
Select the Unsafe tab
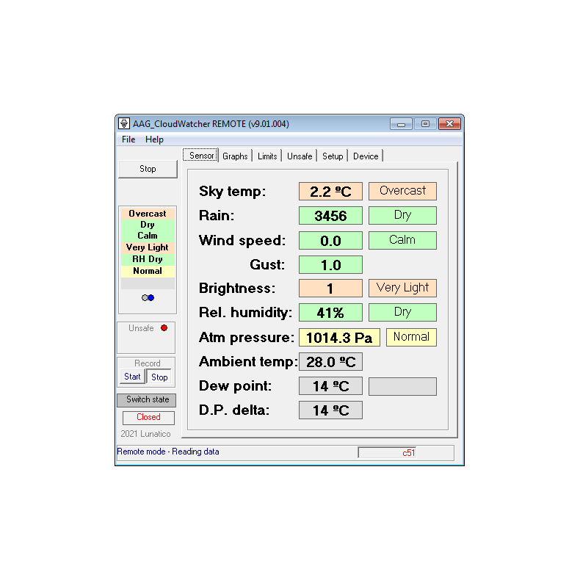pos(300,156)
